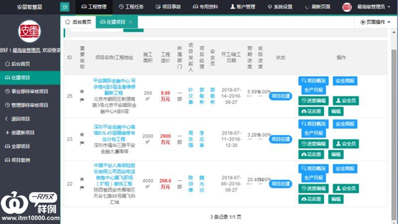Click 安全员 button for project 22
This screenshot has height=224, width=398.
click(x=346, y=188)
